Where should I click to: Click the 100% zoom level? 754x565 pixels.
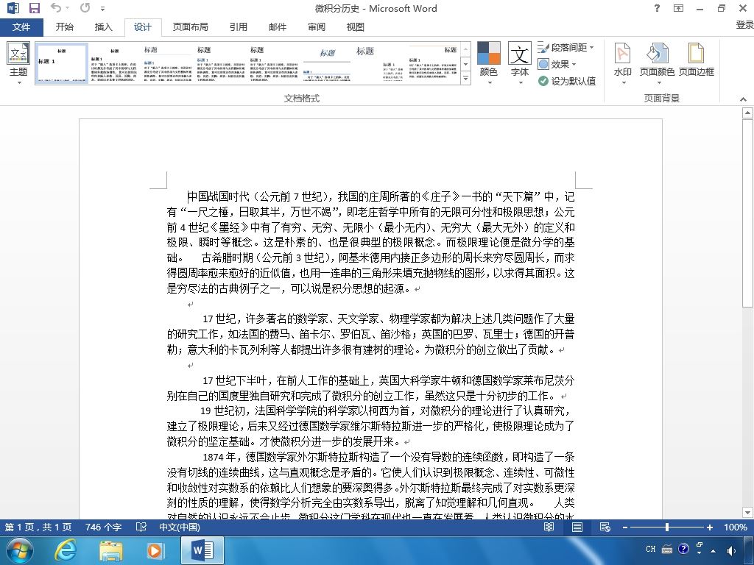pos(736,527)
